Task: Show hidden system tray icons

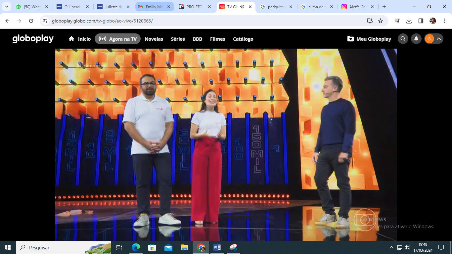Action: 391,247
